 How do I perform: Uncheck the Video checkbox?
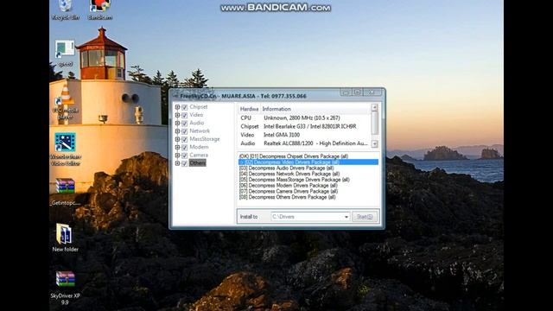[184, 115]
